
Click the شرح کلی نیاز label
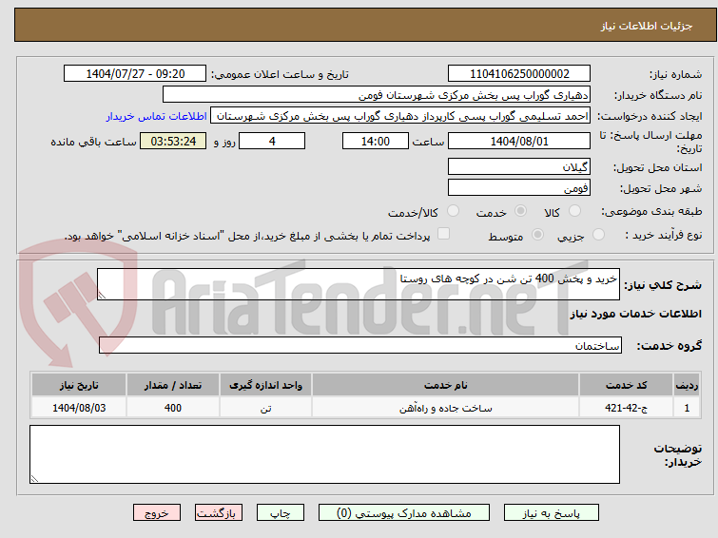(663, 285)
